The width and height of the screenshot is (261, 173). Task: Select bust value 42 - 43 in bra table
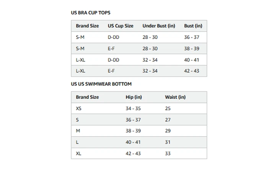coord(192,71)
